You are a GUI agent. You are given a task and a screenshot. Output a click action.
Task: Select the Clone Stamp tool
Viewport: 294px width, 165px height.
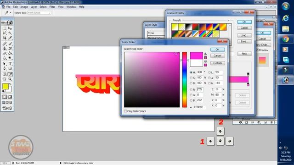click(x=5, y=49)
